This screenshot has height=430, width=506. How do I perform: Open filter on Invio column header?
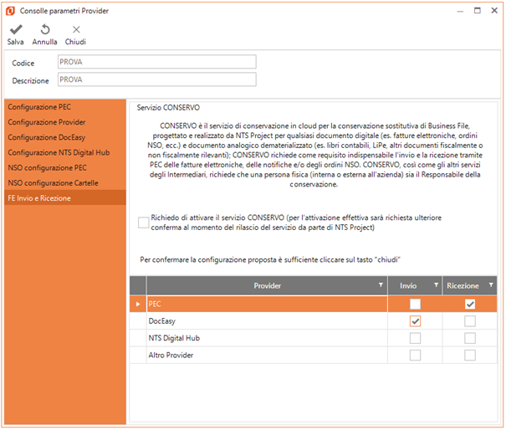coord(436,285)
